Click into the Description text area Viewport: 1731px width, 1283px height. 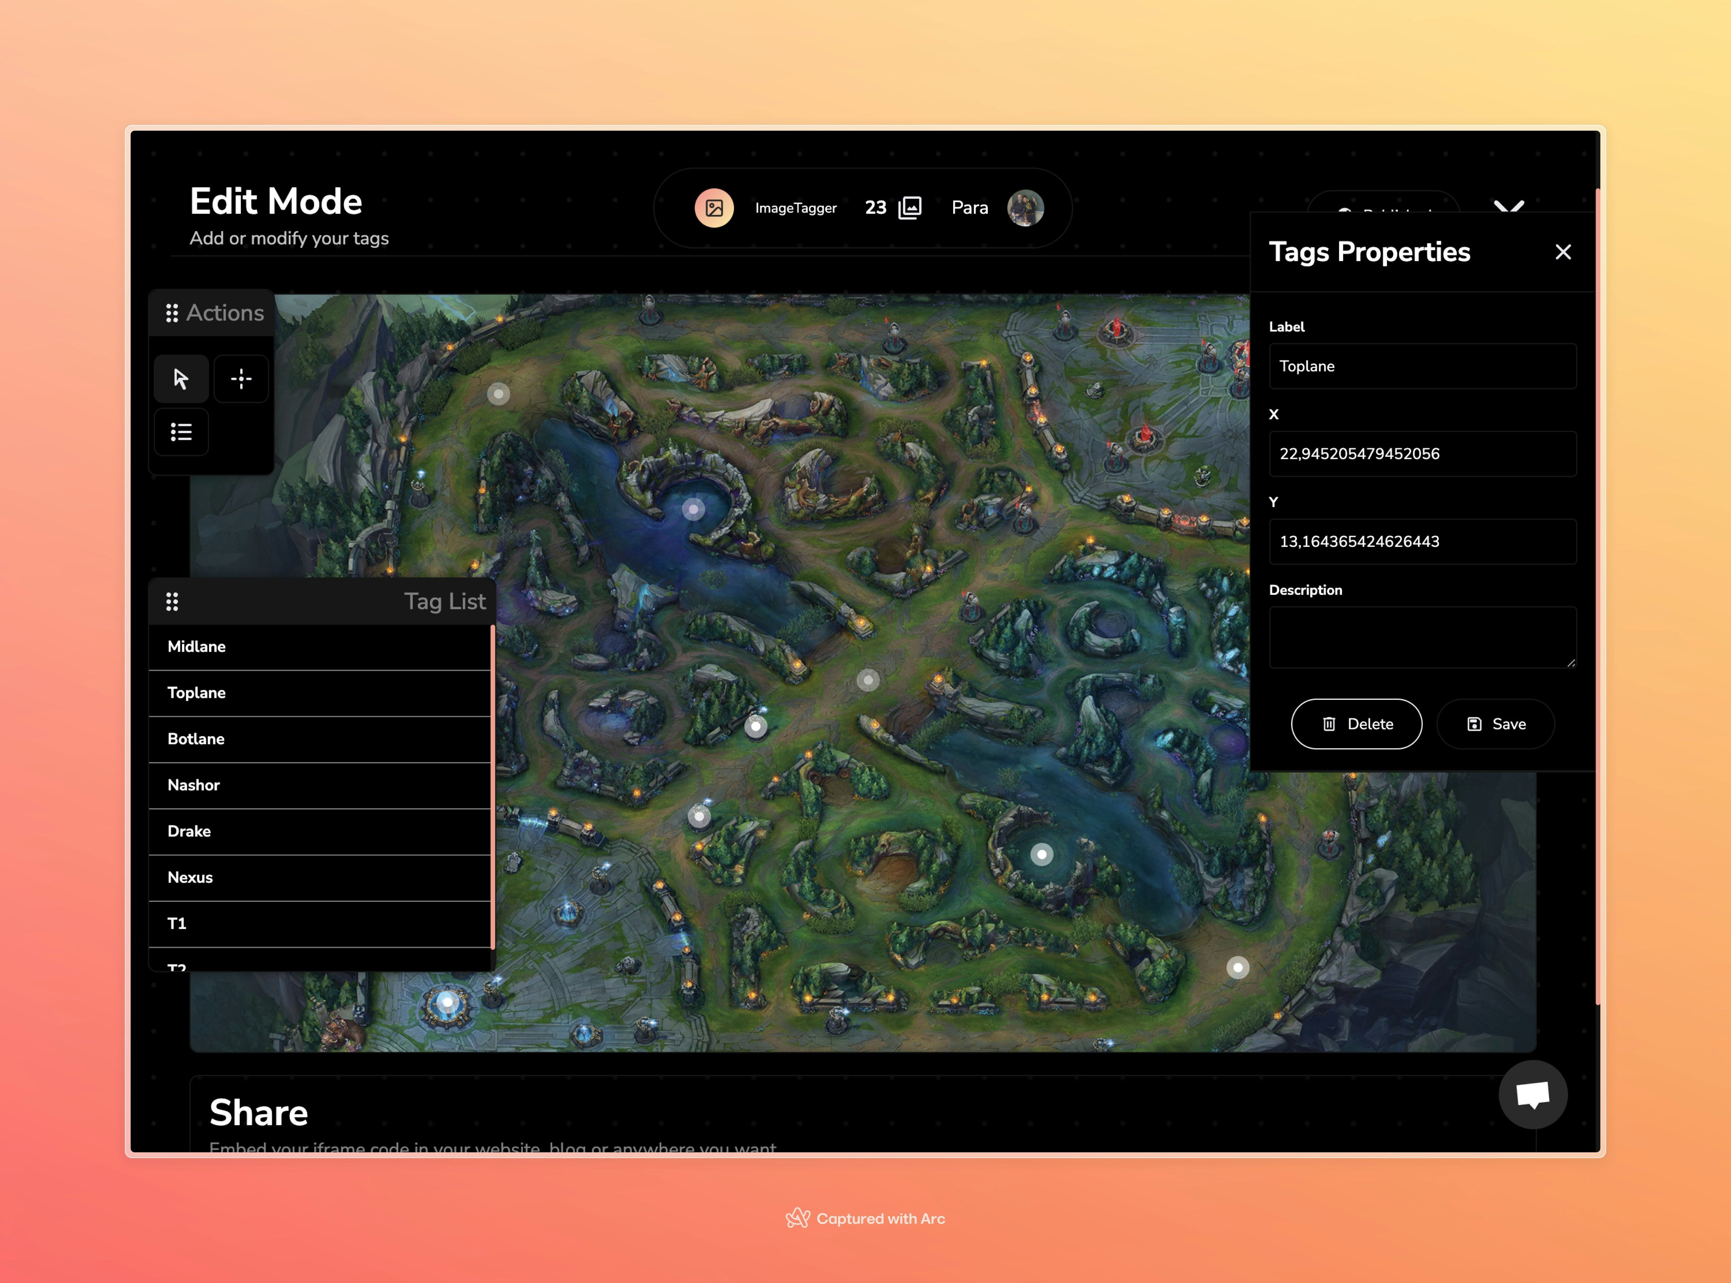coord(1423,638)
